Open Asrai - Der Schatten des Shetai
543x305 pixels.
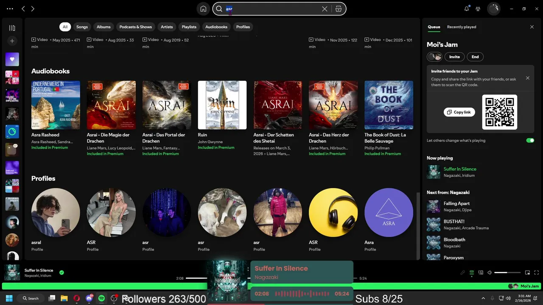[x=278, y=105]
